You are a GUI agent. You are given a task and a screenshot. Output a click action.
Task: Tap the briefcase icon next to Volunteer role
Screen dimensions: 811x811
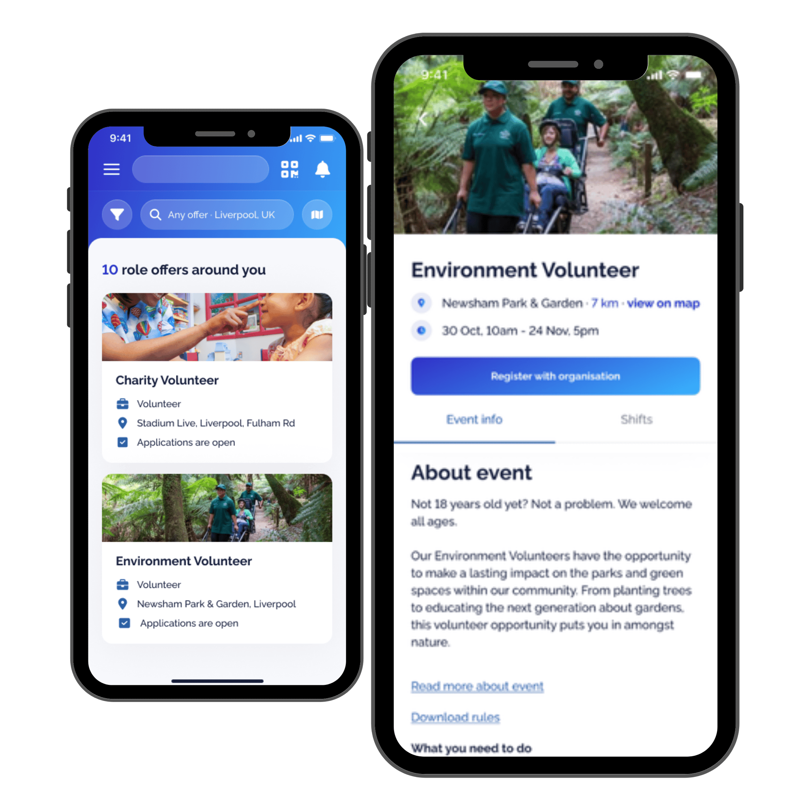pos(120,404)
